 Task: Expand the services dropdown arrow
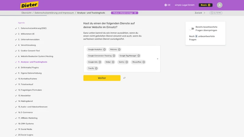[x=157, y=59]
